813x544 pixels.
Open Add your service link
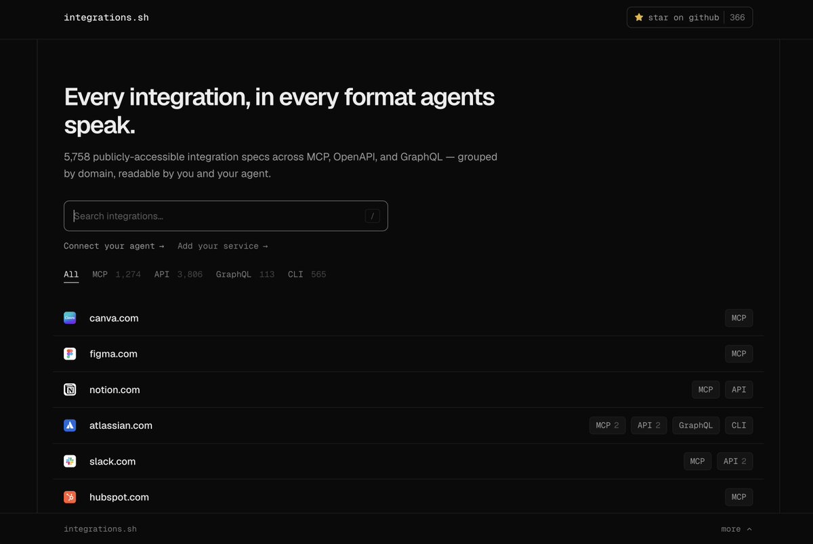click(x=223, y=246)
